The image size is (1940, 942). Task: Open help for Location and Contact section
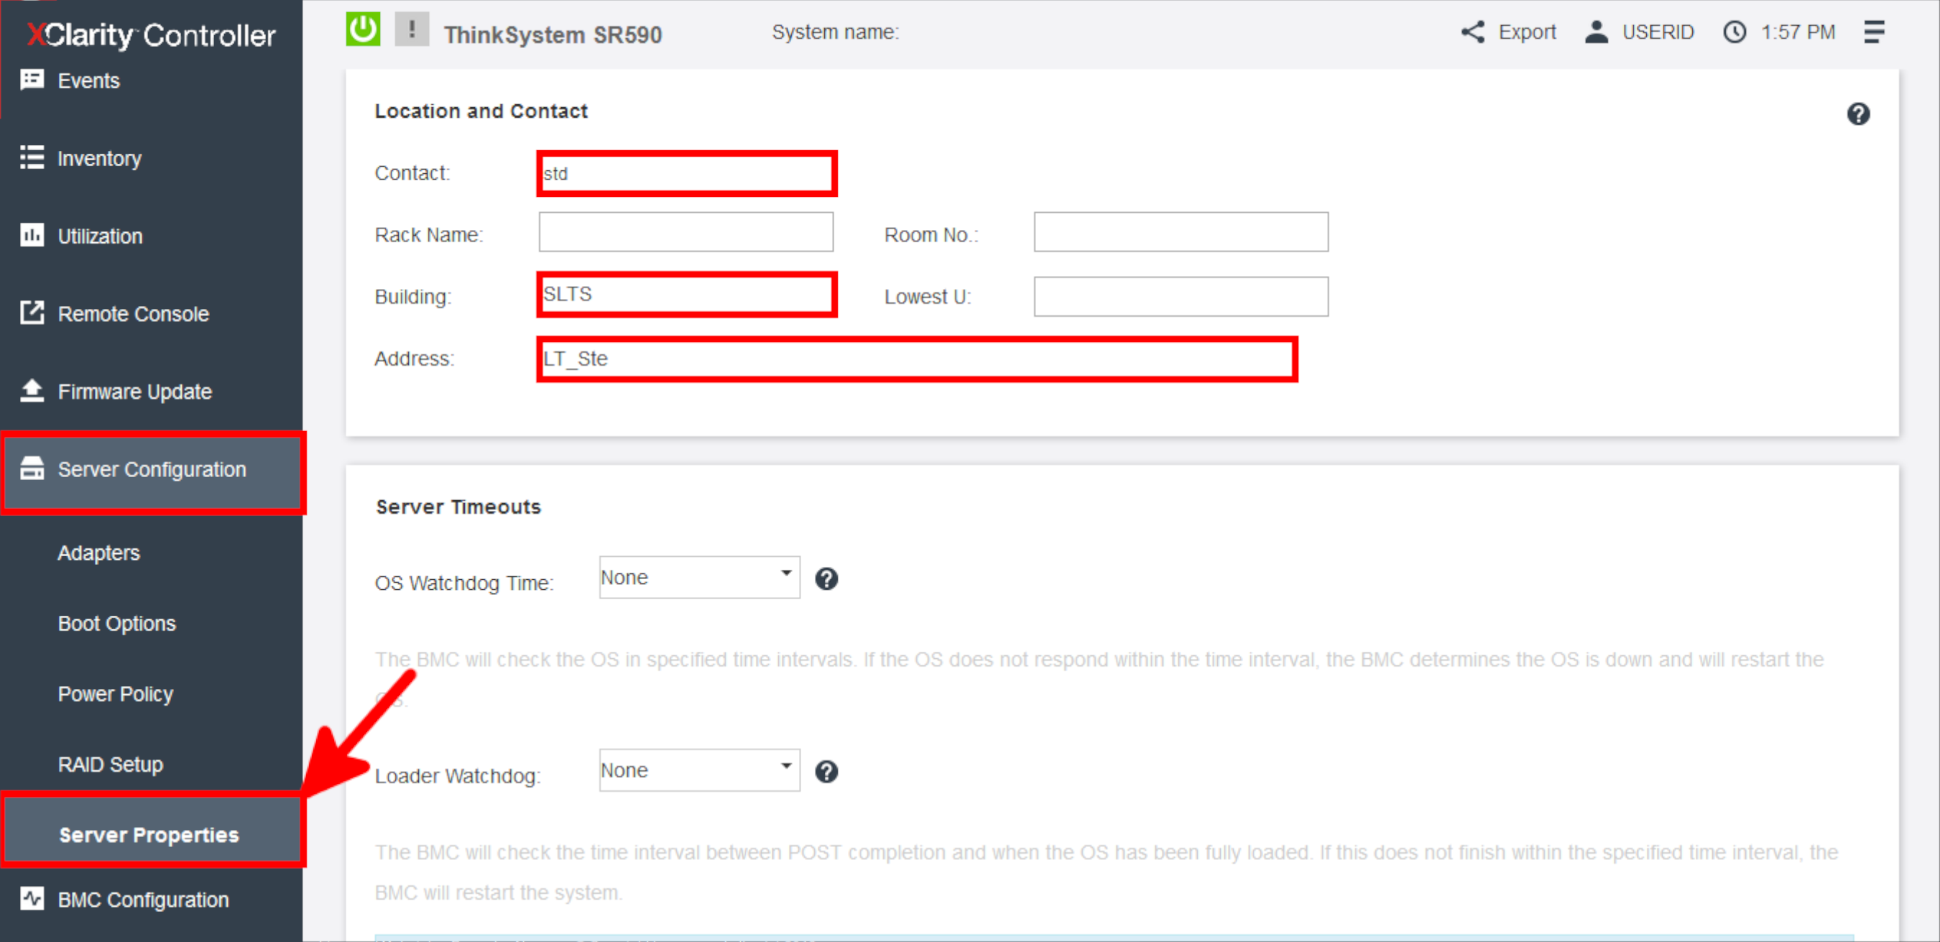pyautogui.click(x=1859, y=114)
